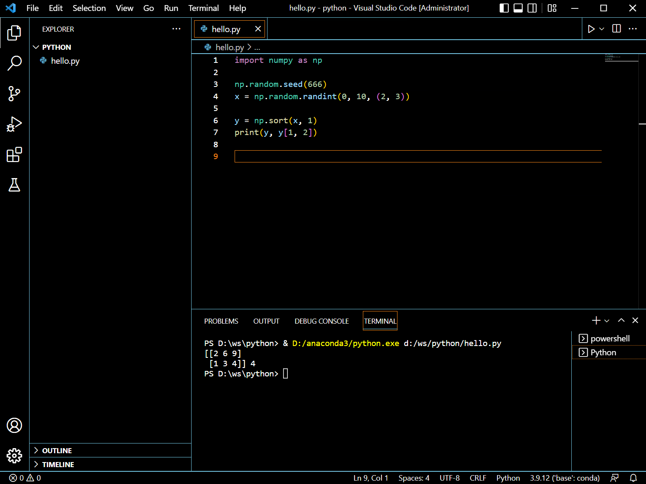Split the editor to the right

(x=616, y=29)
